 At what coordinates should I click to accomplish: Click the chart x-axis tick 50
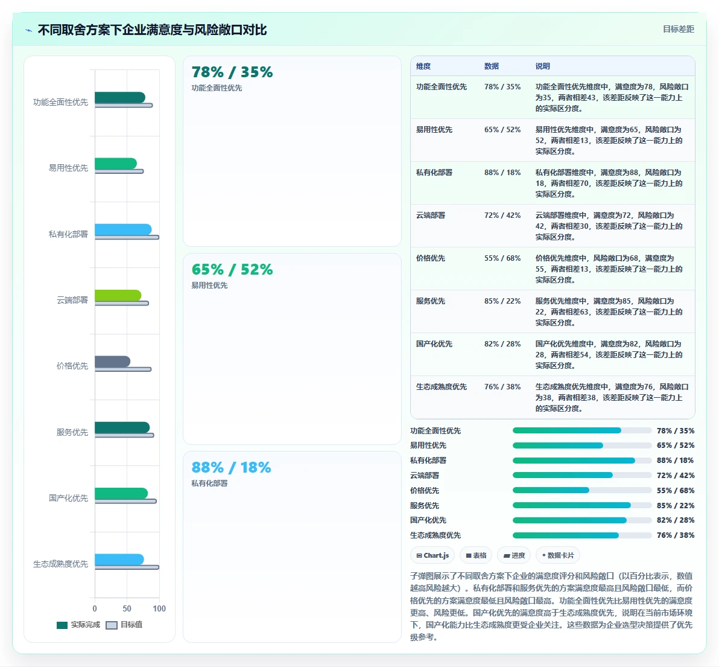tap(127, 608)
